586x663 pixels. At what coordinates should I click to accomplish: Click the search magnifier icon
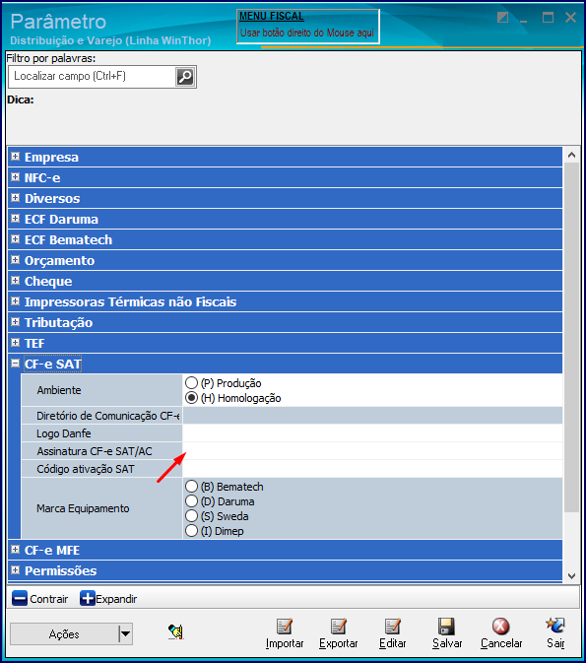[185, 77]
